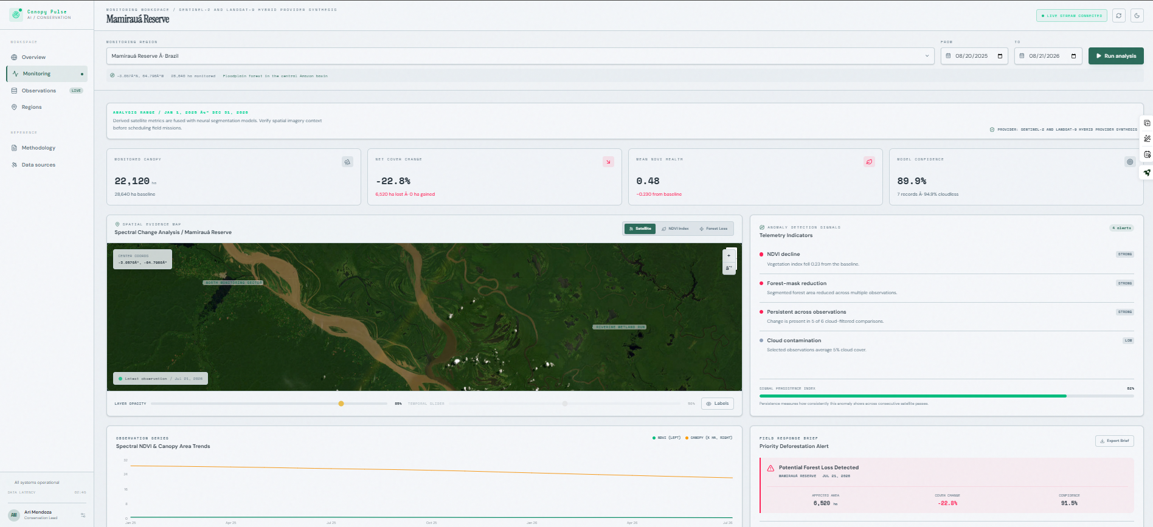Click the Canopy Pulse logo icon
The height and width of the screenshot is (527, 1153).
(x=16, y=14)
